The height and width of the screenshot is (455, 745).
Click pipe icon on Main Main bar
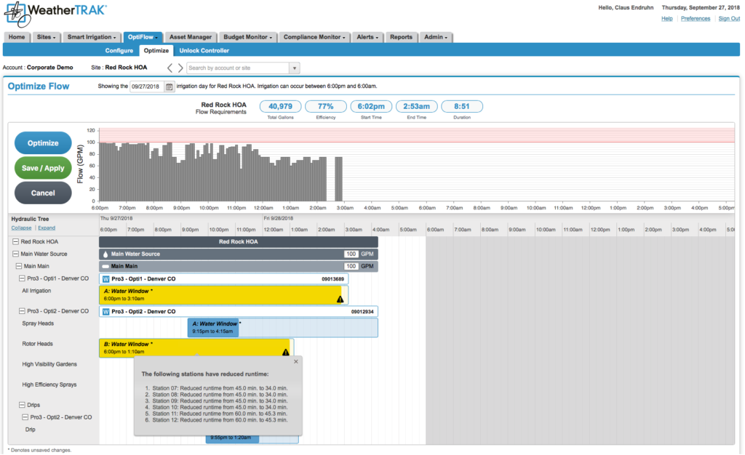pos(105,267)
